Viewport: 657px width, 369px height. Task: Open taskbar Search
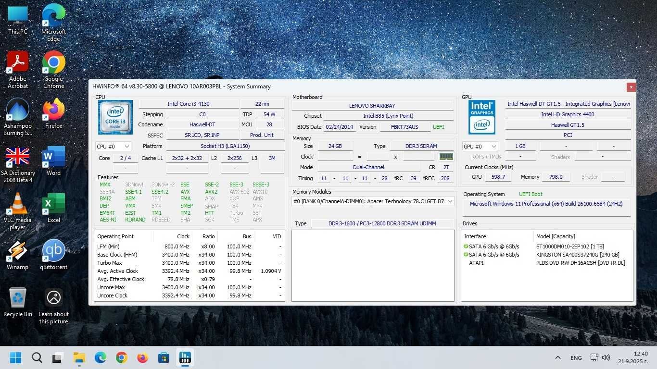point(37,357)
